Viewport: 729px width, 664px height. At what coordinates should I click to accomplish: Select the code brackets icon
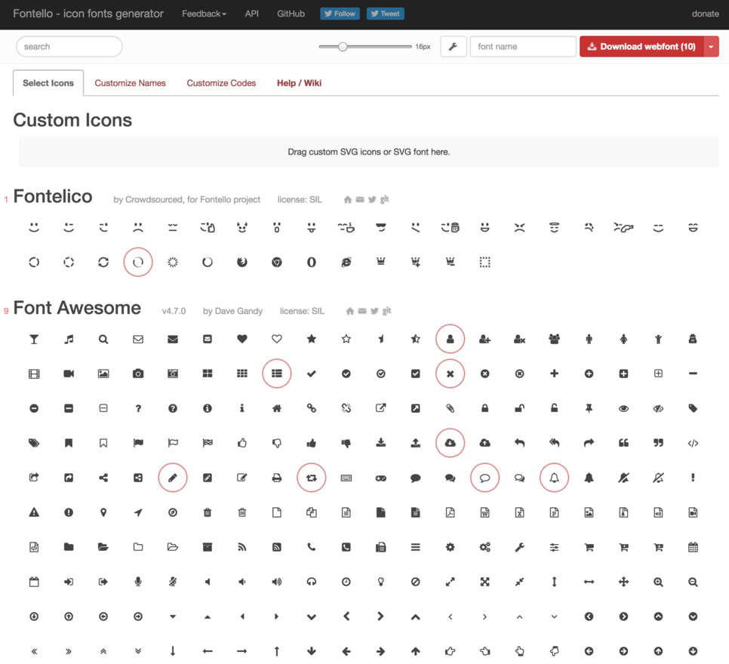pyautogui.click(x=693, y=443)
